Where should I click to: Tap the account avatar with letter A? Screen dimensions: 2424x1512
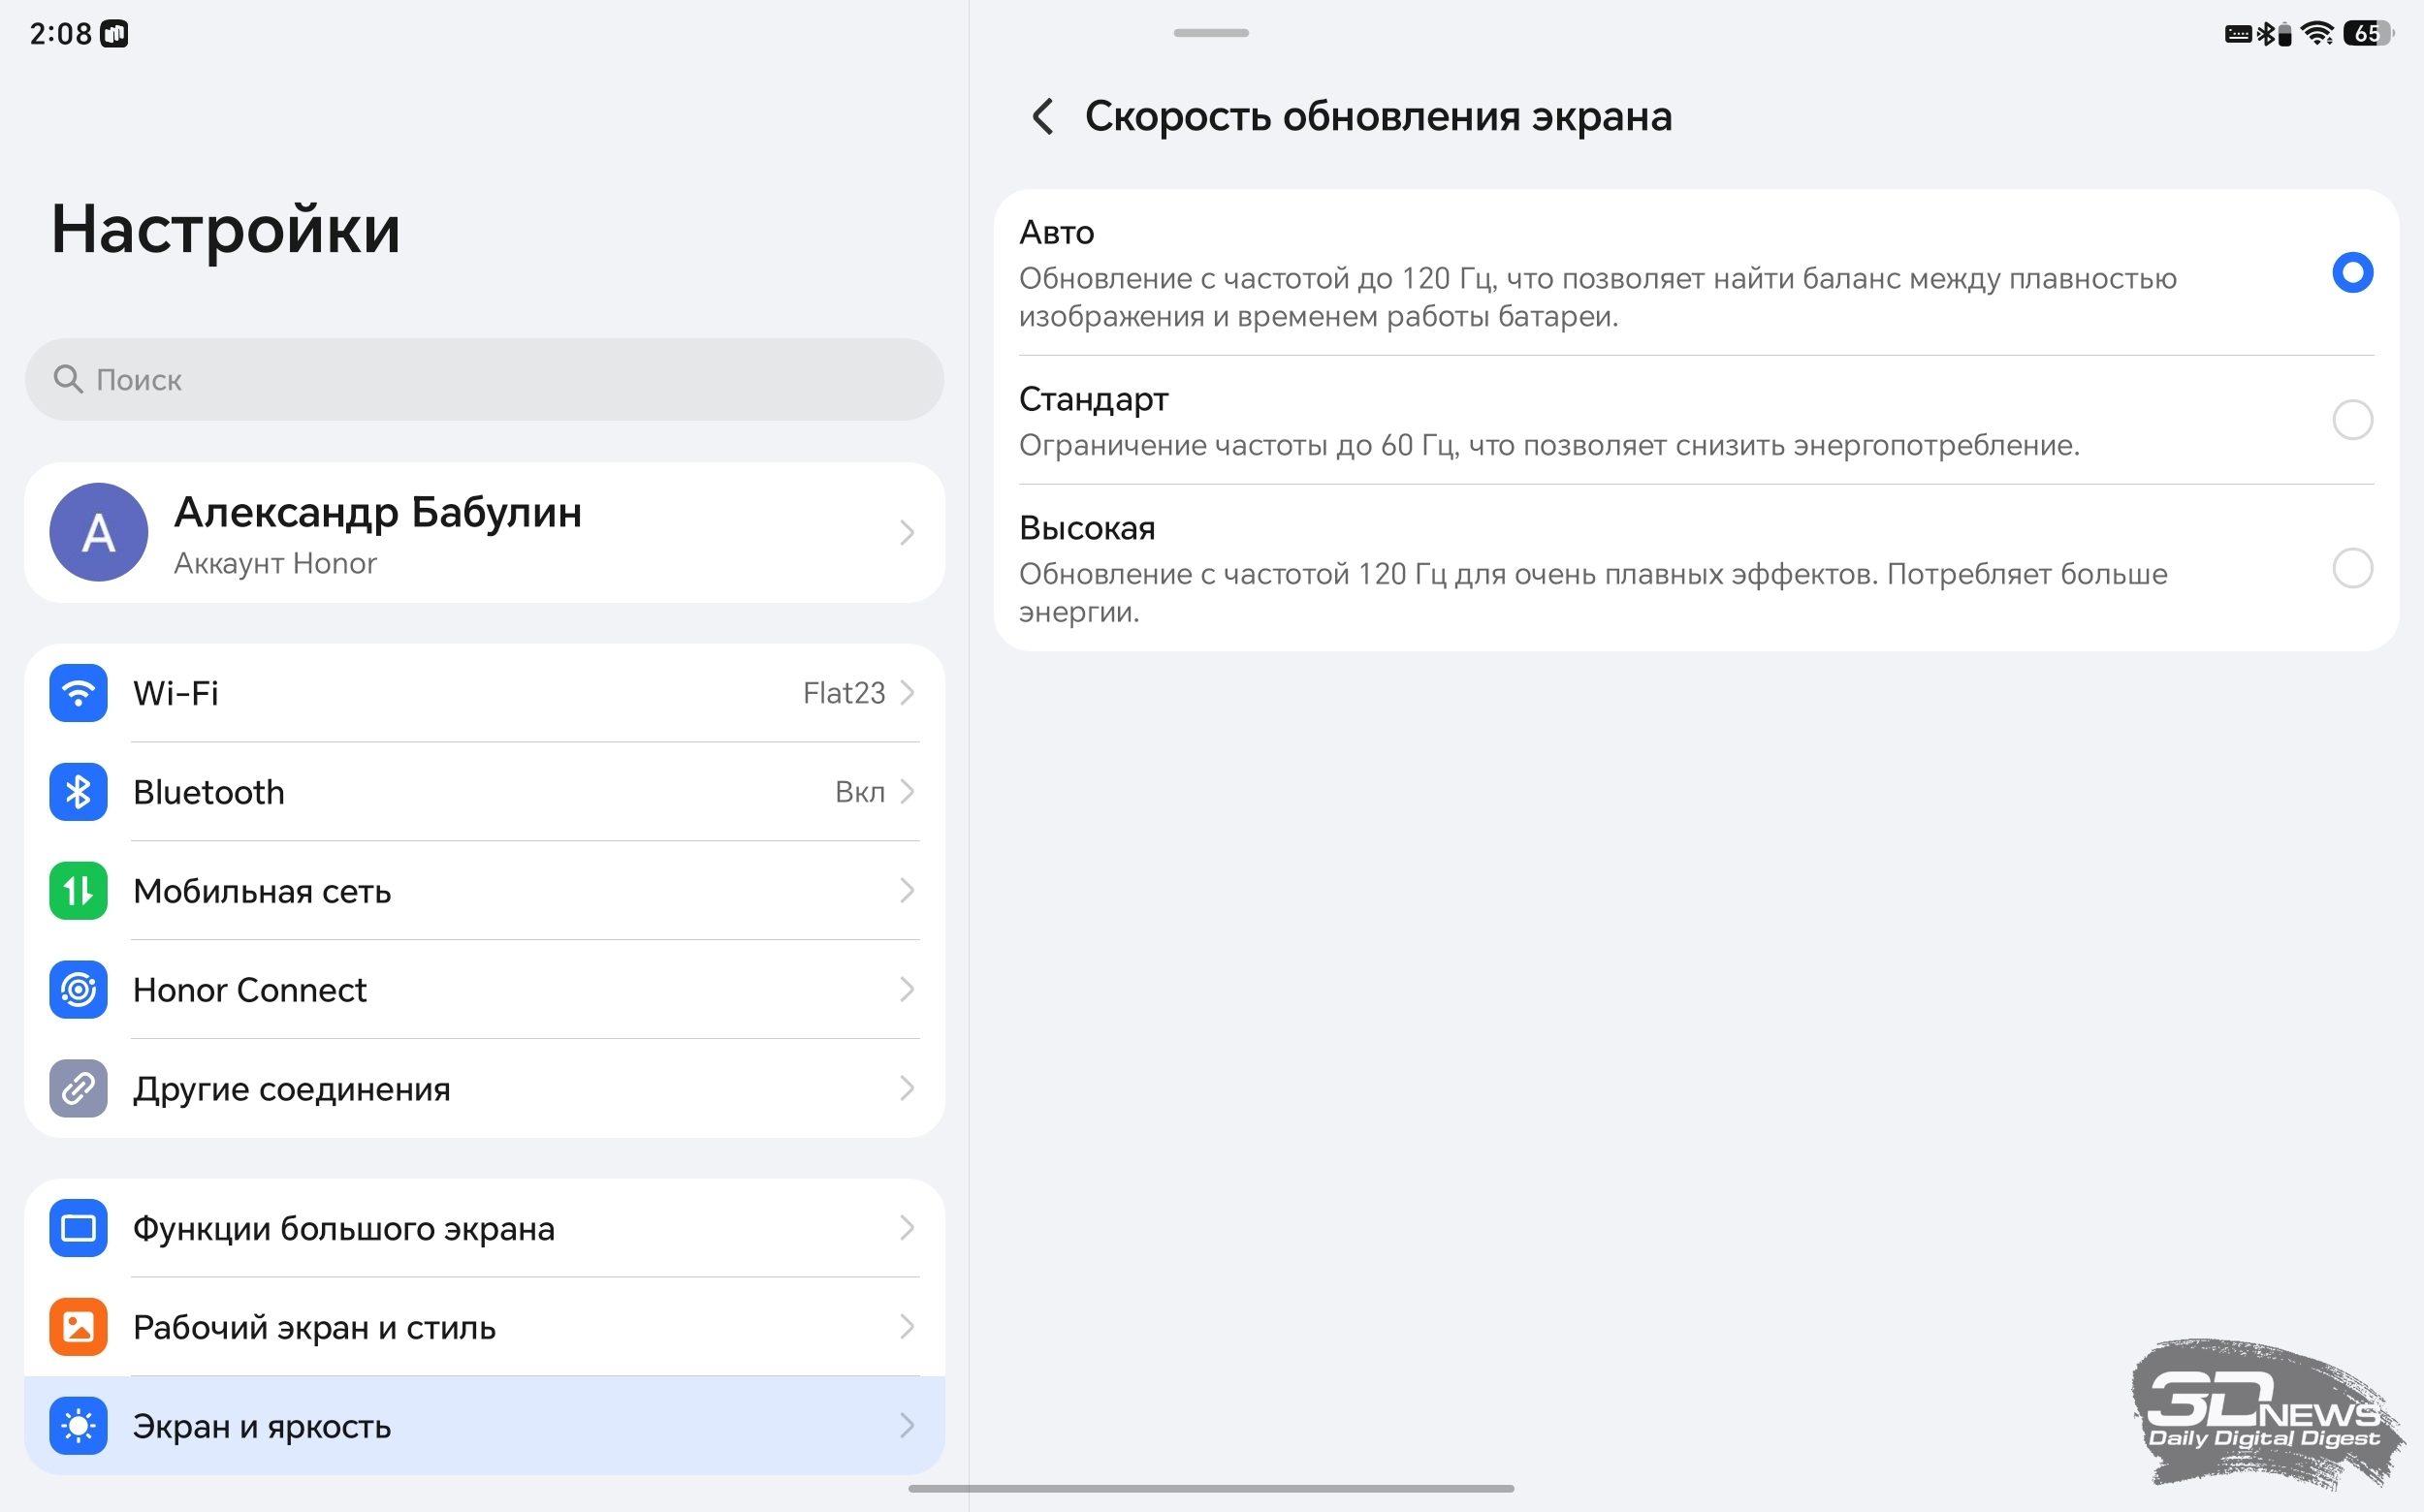pos(98,532)
